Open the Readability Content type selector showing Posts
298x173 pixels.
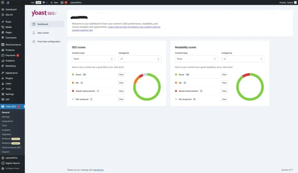click(196, 58)
